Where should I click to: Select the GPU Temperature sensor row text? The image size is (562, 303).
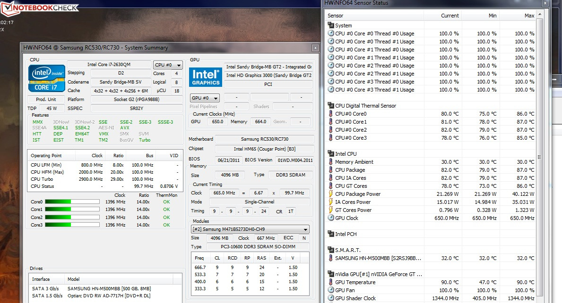coord(355,282)
